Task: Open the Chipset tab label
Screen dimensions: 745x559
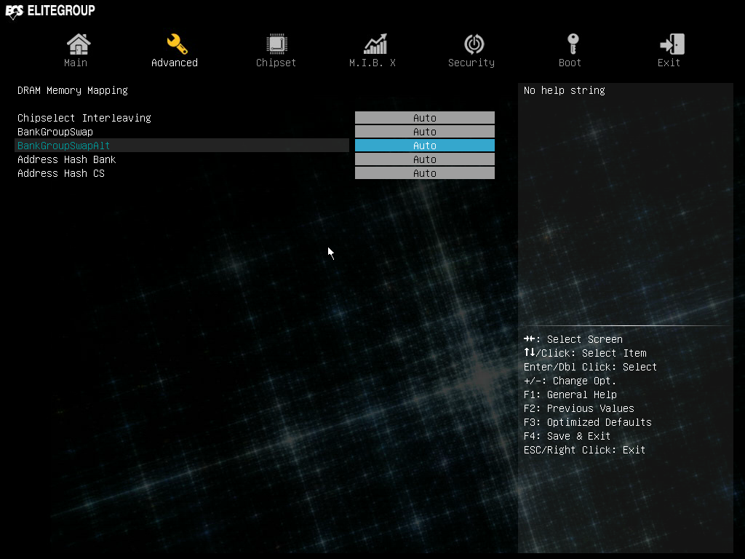Action: [276, 63]
